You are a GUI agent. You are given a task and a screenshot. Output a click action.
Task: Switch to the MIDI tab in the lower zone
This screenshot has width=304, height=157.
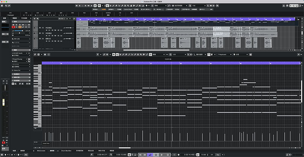101,151
